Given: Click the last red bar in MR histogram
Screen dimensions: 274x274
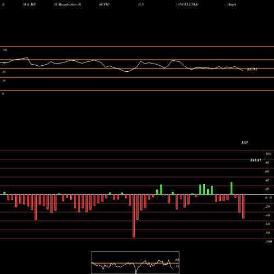Looking at the screenshot, I should click(243, 207).
